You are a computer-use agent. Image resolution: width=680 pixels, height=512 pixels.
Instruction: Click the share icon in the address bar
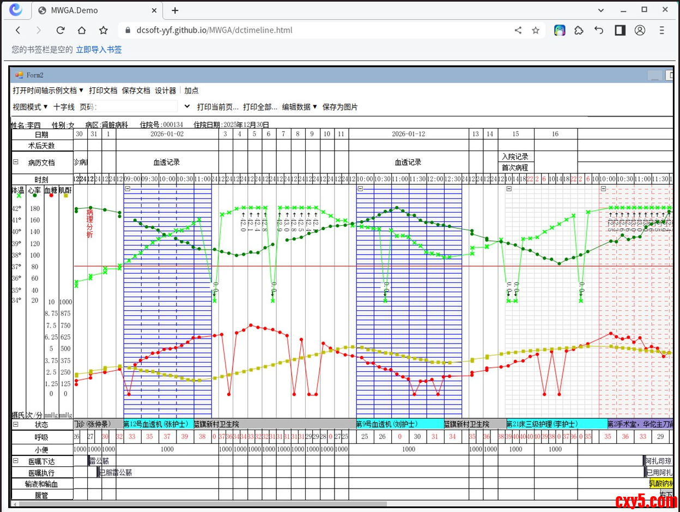[x=518, y=31]
